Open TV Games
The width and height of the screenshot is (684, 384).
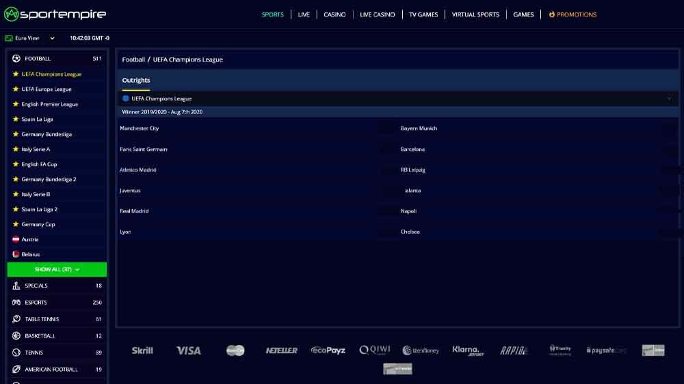tap(423, 14)
